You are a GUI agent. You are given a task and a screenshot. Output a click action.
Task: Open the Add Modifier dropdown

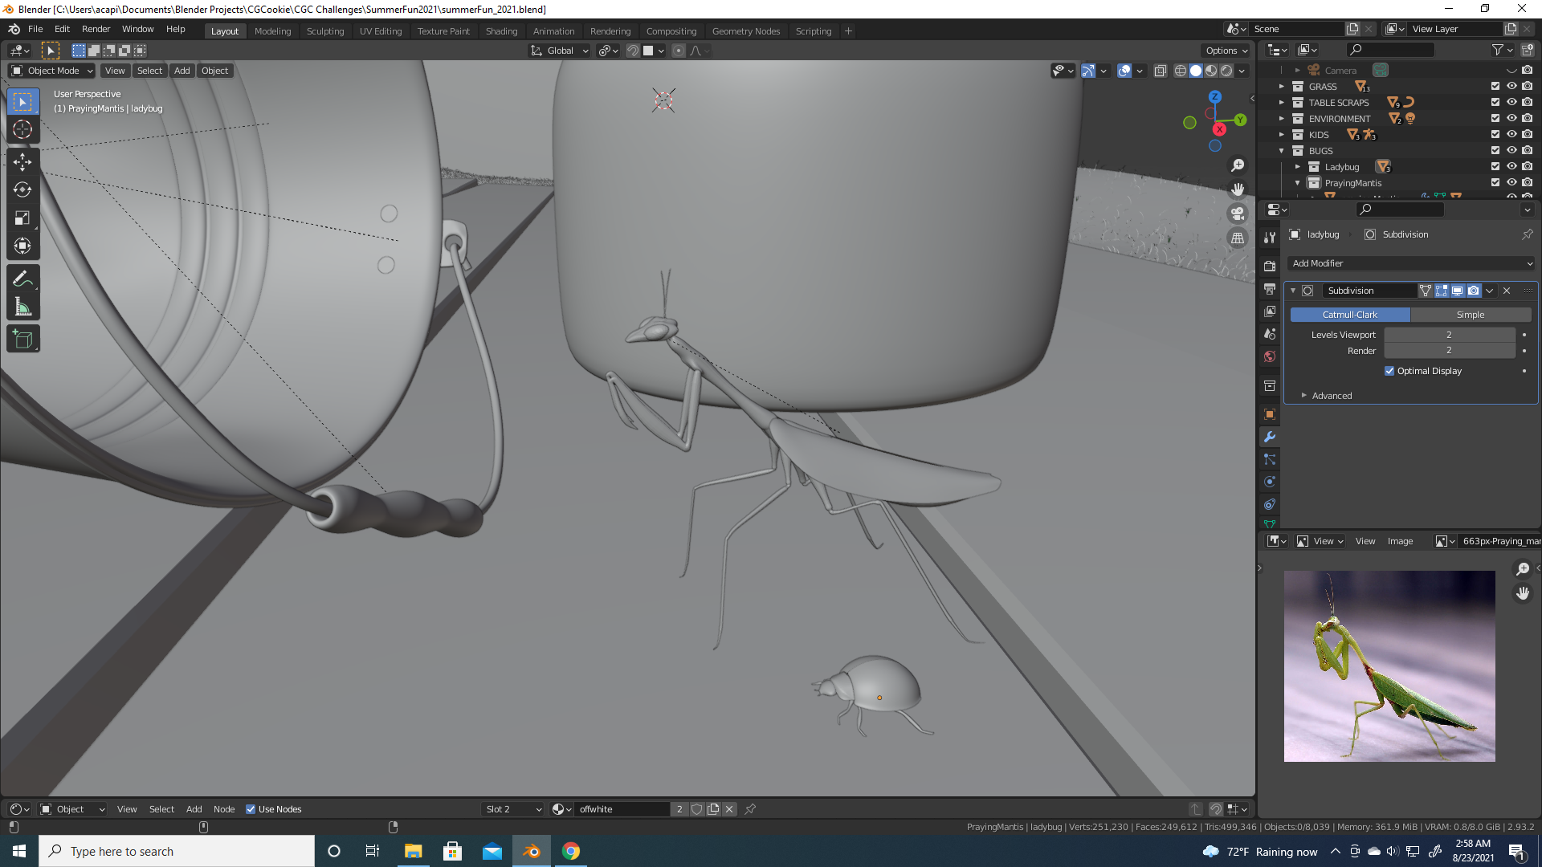point(1411,263)
